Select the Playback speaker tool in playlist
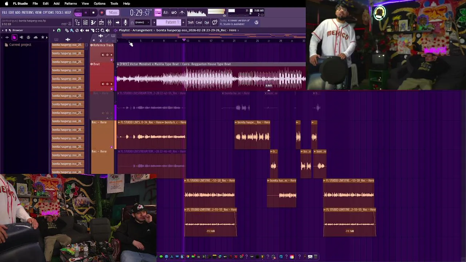This screenshot has height=262, width=466. [x=107, y=31]
